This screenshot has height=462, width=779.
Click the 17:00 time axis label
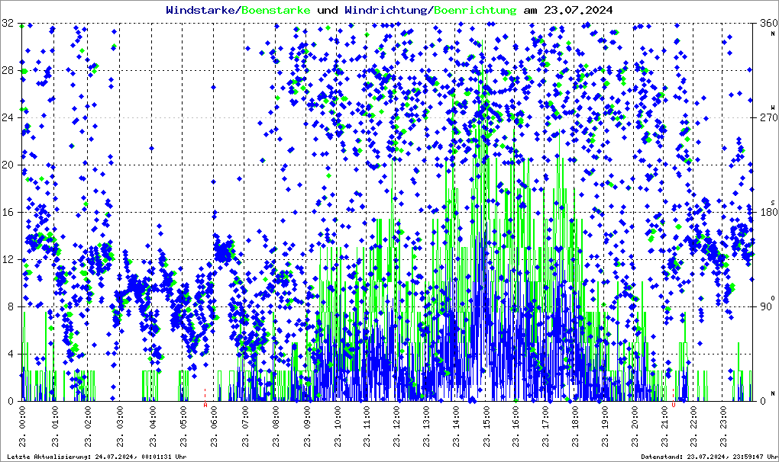click(x=545, y=426)
